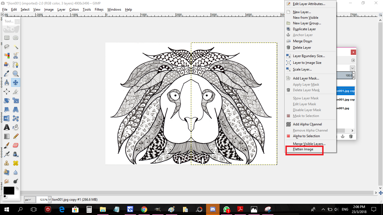The image size is (383, 215).
Task: Select the Dodge/Burn tool
Action: click(16, 181)
